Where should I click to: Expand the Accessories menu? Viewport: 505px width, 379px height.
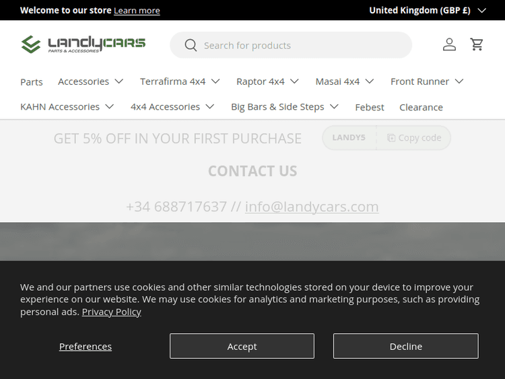pos(91,81)
